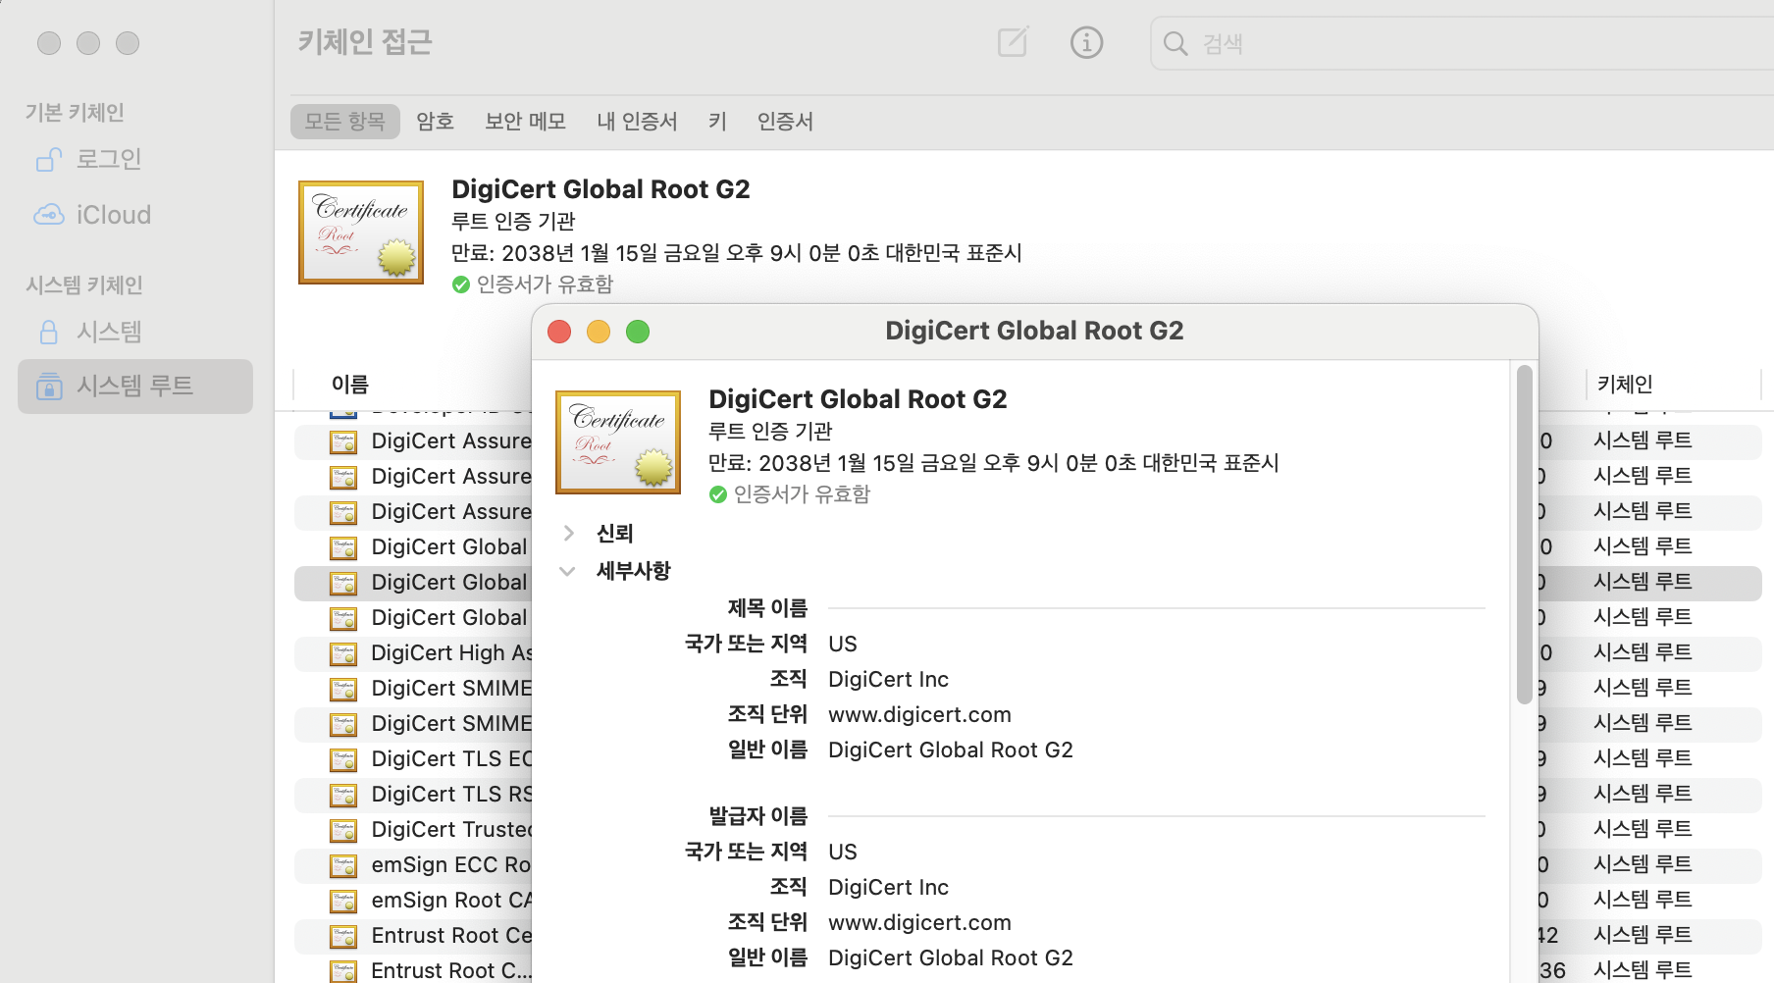Viewport: 1774px width, 983px height.
Task: Click the unlocked padlock icon beside 로그인
Action: coord(49,159)
